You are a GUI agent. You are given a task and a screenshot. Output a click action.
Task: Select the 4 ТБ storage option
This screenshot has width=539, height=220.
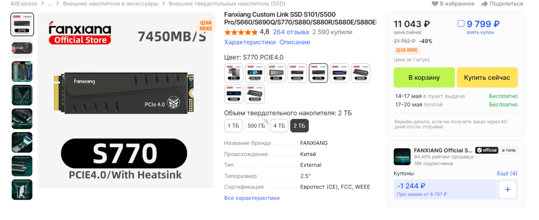coord(279,126)
